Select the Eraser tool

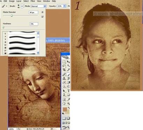64,82
